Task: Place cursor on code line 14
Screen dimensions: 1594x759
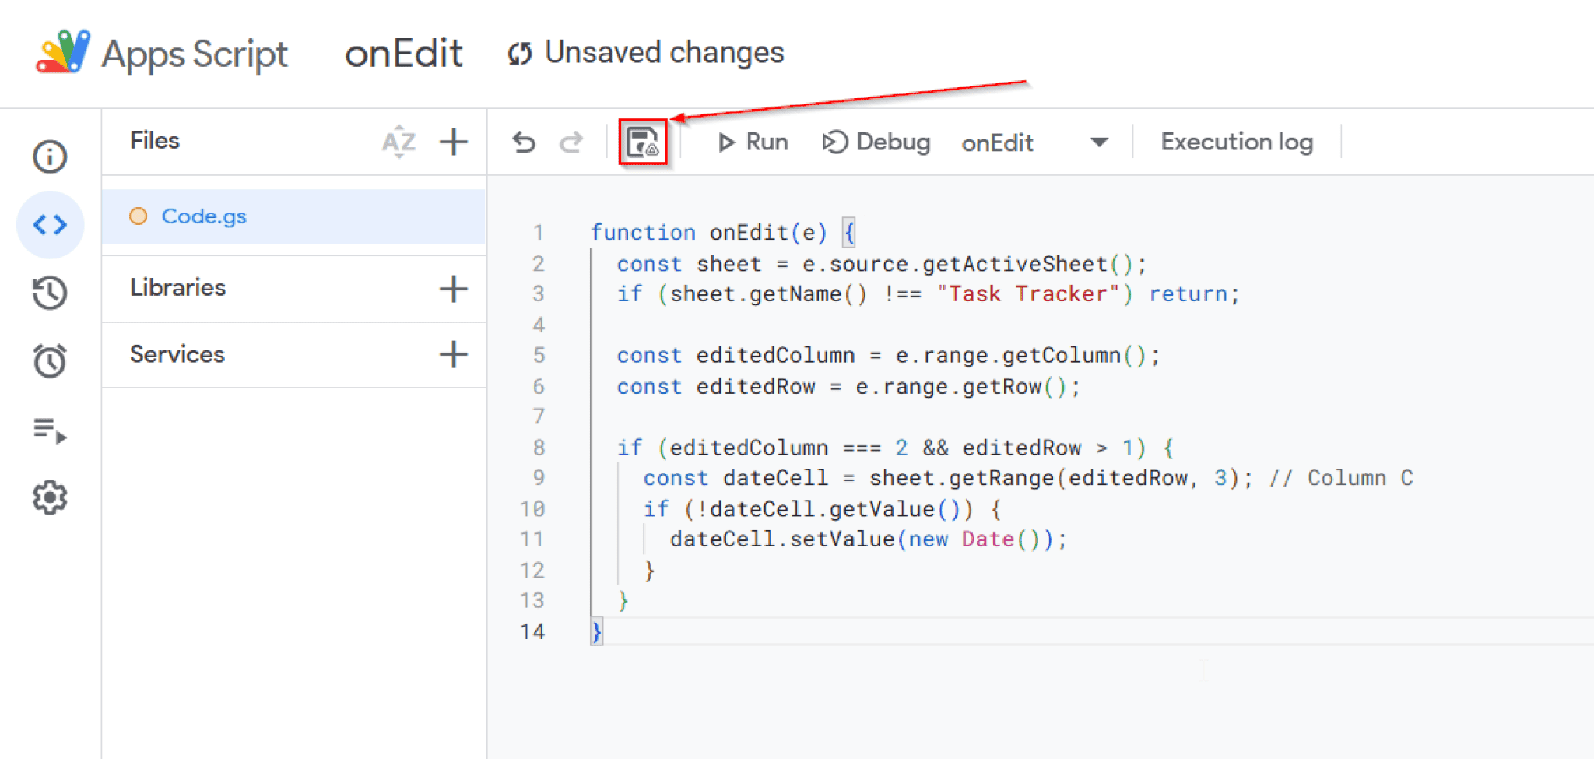Action: point(700,631)
